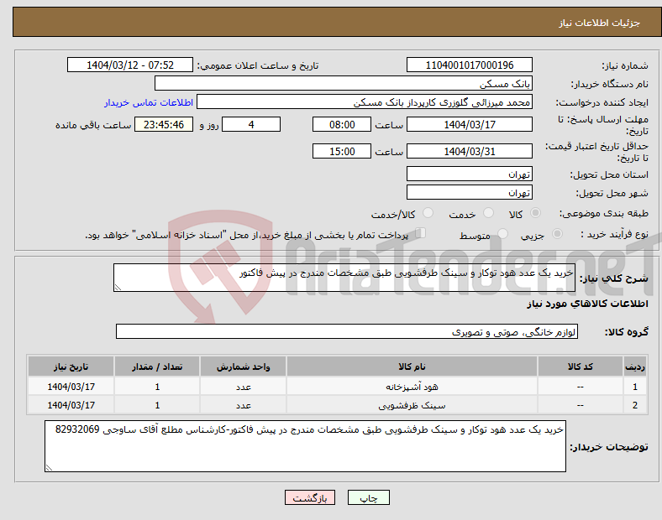Click the چاپ (print) button
Viewport: 662px width, 520px height.
(368, 497)
